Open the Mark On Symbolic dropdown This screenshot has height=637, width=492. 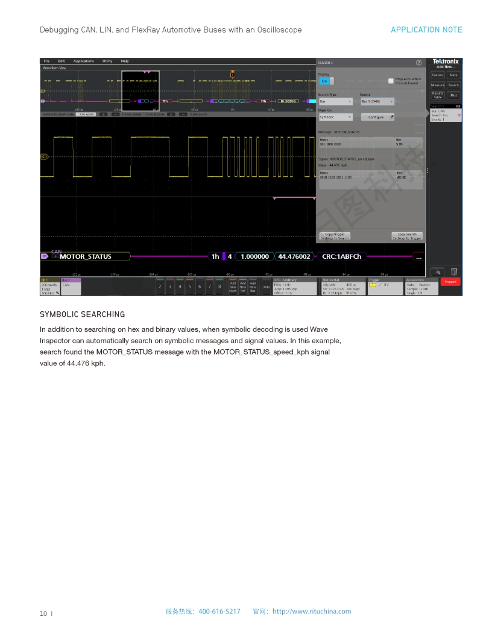pos(335,117)
